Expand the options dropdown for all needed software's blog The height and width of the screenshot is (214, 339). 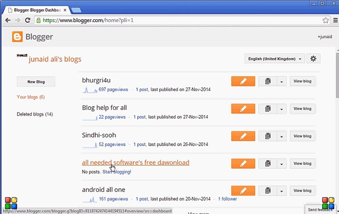click(282, 164)
